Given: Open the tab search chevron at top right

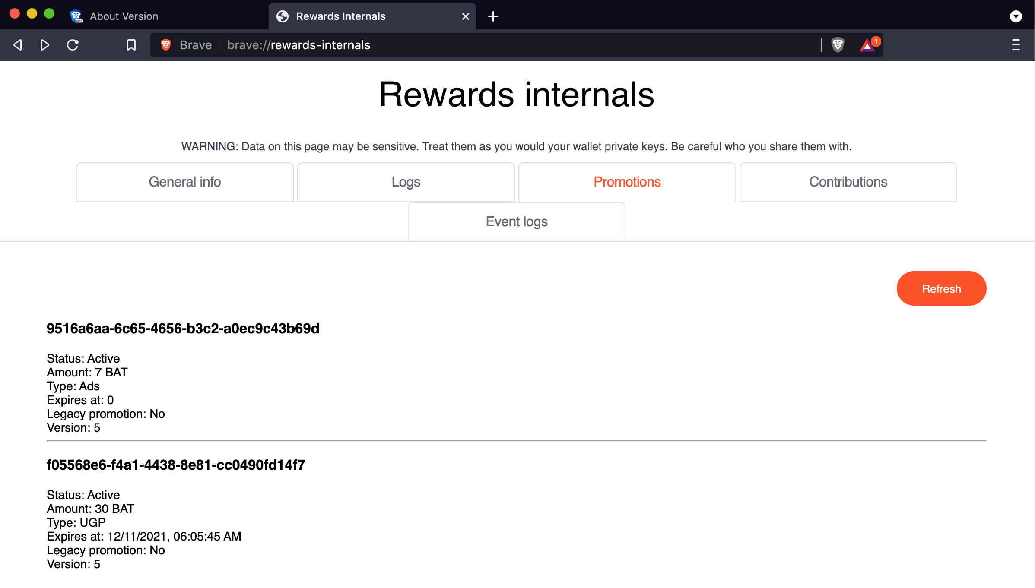Looking at the screenshot, I should (1016, 16).
